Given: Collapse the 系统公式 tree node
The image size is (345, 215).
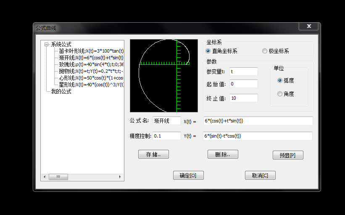Looking at the screenshot, I should click(x=46, y=44).
